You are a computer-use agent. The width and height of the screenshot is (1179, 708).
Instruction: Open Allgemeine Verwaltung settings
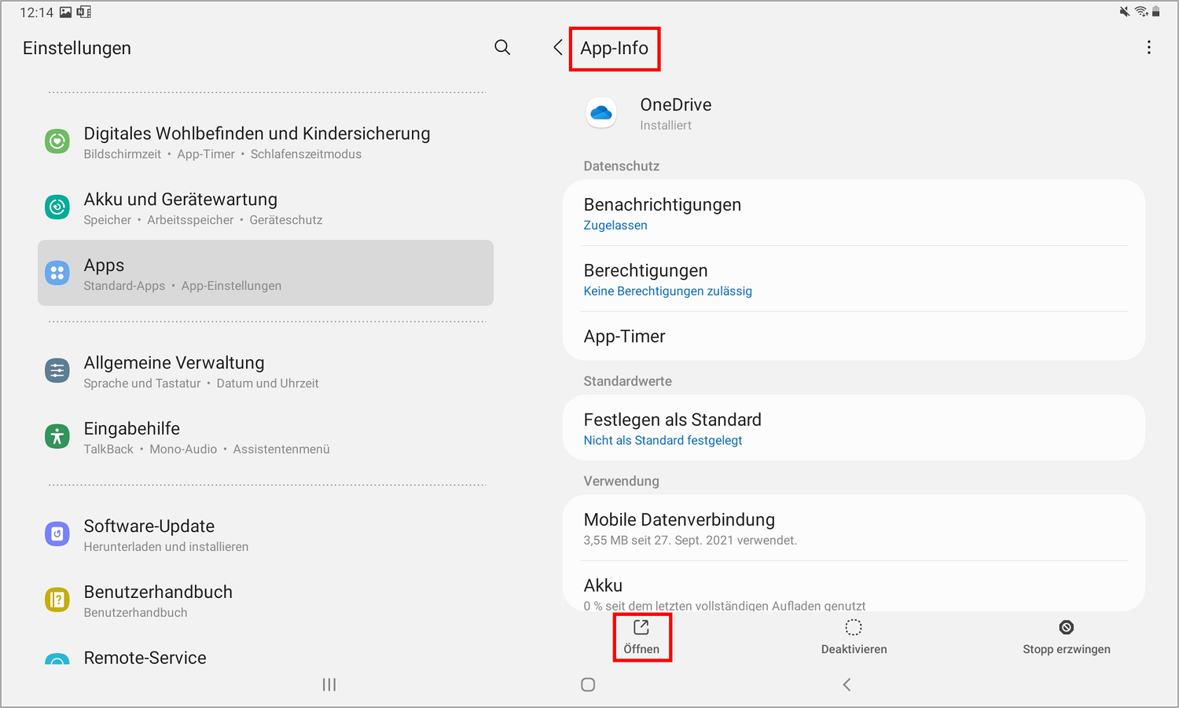tap(266, 372)
